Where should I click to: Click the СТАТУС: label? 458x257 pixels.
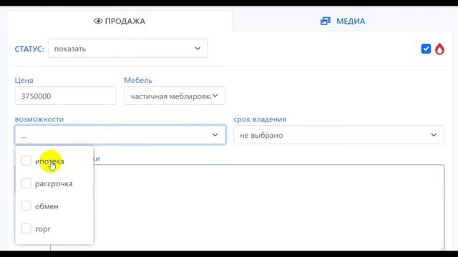pyautogui.click(x=29, y=49)
